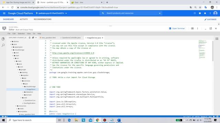Expand the domain folder
Viewport: 220px width, 123px height.
27,95
